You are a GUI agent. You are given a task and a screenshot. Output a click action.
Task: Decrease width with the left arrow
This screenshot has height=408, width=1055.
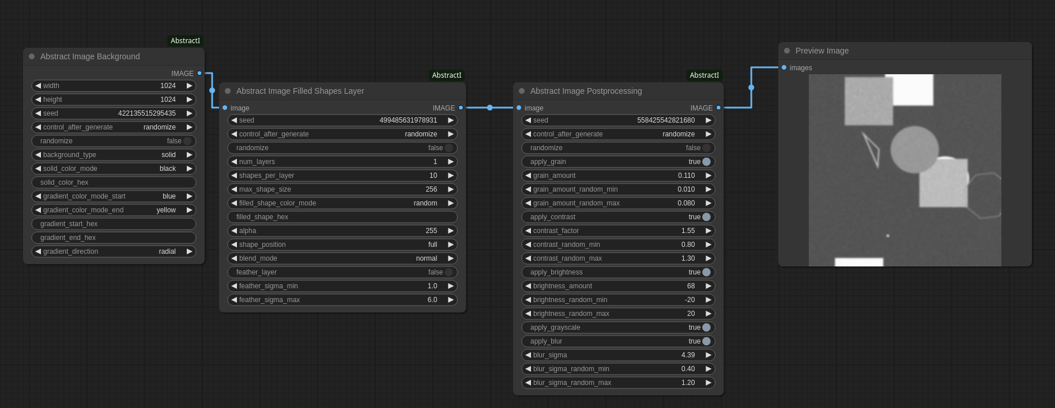coord(38,86)
